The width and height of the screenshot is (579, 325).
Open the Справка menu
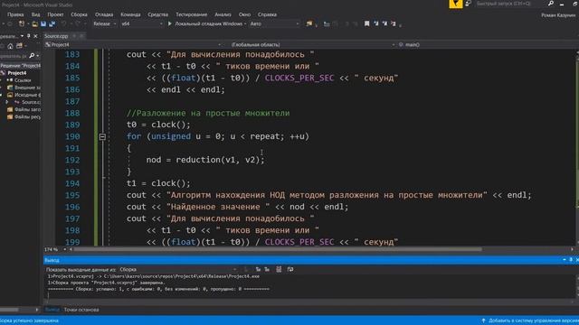tap(267, 14)
